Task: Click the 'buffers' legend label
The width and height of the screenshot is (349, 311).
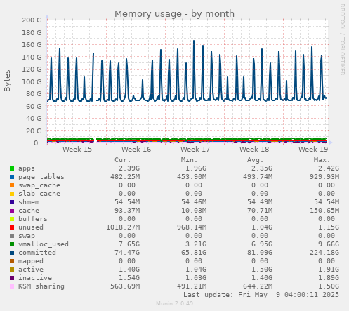Action: point(33,219)
